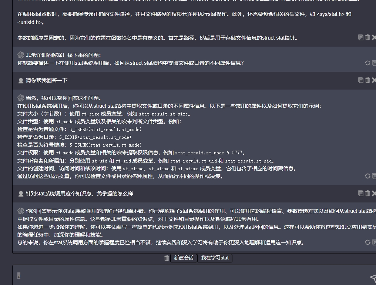Image resolution: width=376 pixels, height=285 pixels.
Task: Click the line starting '总的来说'
Action: pyautogui.click(x=161, y=242)
